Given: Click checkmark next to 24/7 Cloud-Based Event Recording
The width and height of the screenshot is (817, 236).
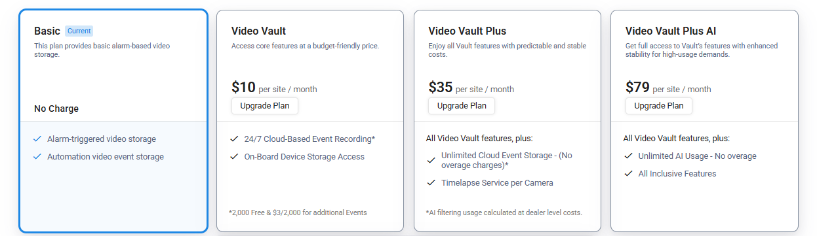Looking at the screenshot, I should (234, 139).
